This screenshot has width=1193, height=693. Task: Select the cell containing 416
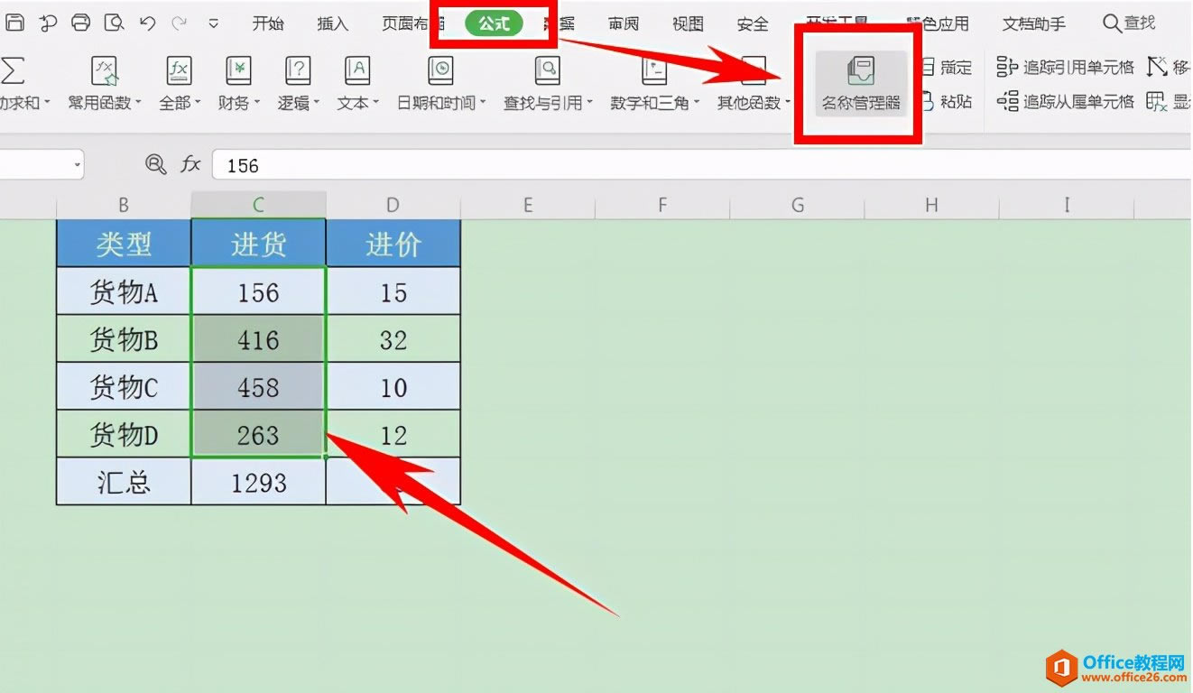(258, 338)
